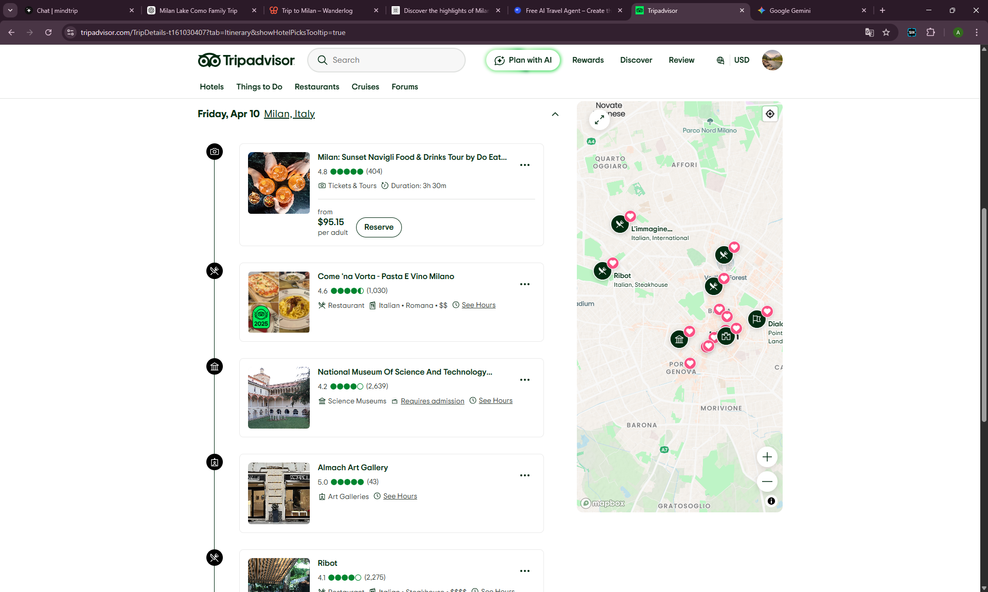This screenshot has width=988, height=592.
Task: Open the options menu for Almach Art Gallery
Action: click(x=525, y=475)
